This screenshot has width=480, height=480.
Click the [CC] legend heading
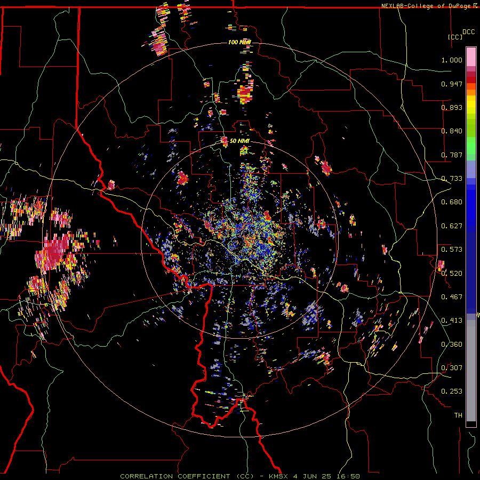[455, 37]
